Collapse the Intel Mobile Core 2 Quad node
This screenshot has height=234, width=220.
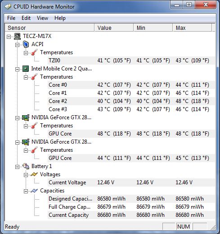coord(18,69)
